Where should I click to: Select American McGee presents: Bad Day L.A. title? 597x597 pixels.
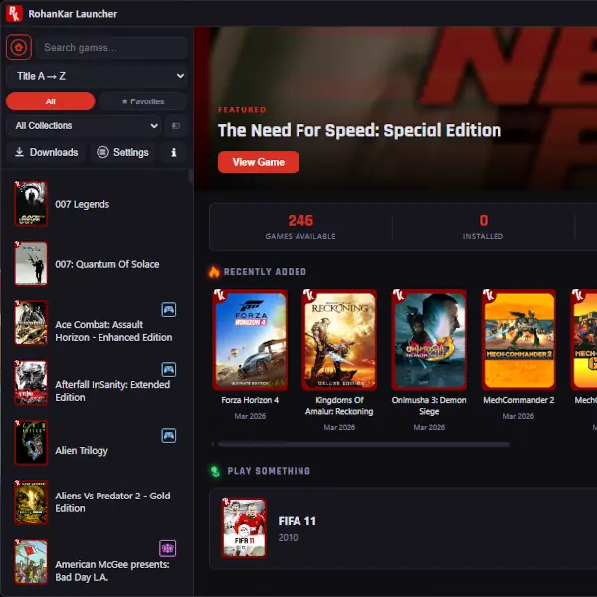click(112, 571)
